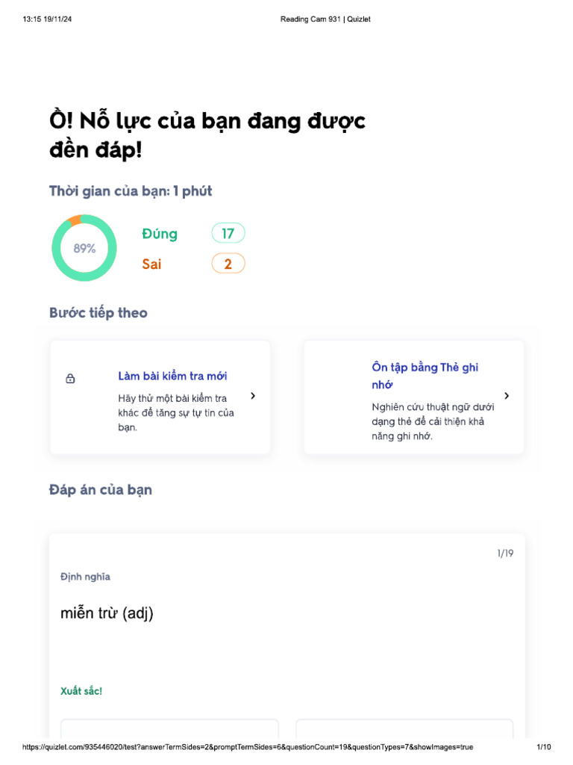Choose the right answer option box
Image resolution: width=573 pixels, height=765 pixels.
pyautogui.click(x=404, y=729)
